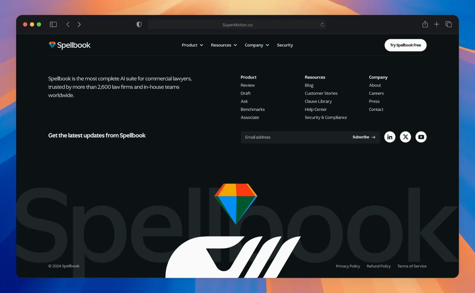475x293 pixels.
Task: Open Spellbook's LinkedIn icon
Action: 390,137
